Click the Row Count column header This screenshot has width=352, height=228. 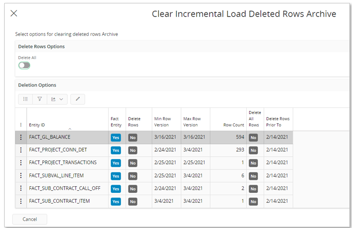coord(233,125)
